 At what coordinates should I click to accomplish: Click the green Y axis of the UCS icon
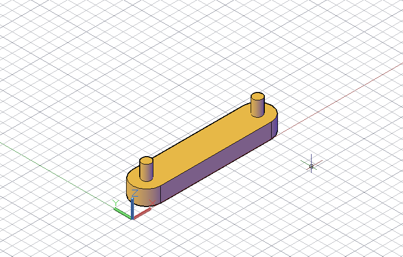(x=122, y=213)
